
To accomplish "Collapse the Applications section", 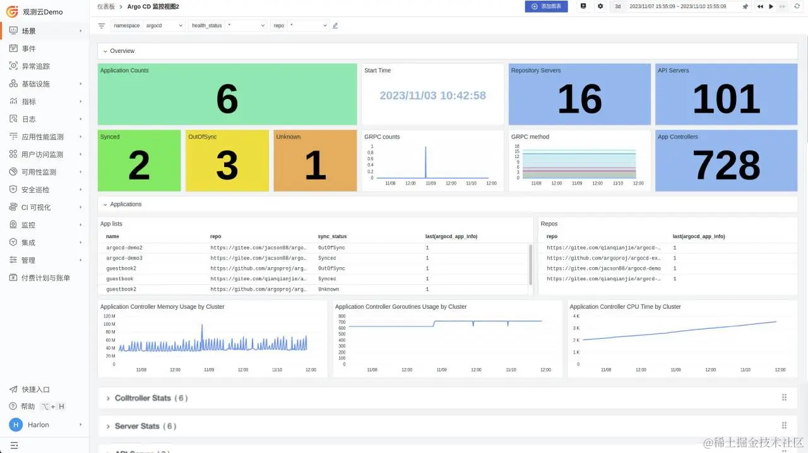I will tap(105, 204).
